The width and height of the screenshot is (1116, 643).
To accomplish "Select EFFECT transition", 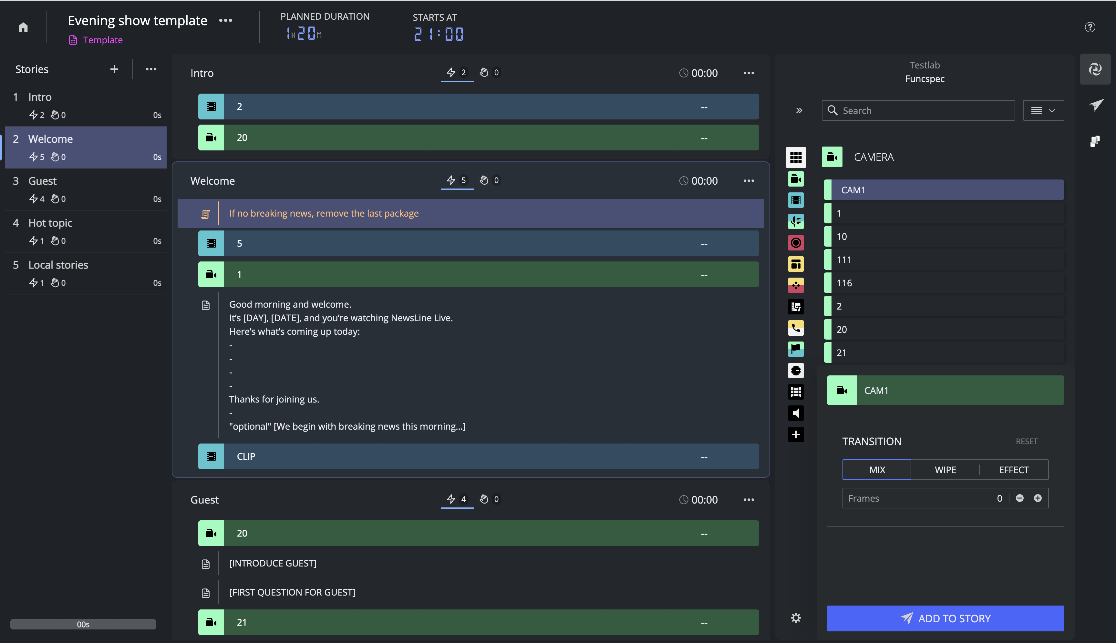I will pyautogui.click(x=1014, y=469).
